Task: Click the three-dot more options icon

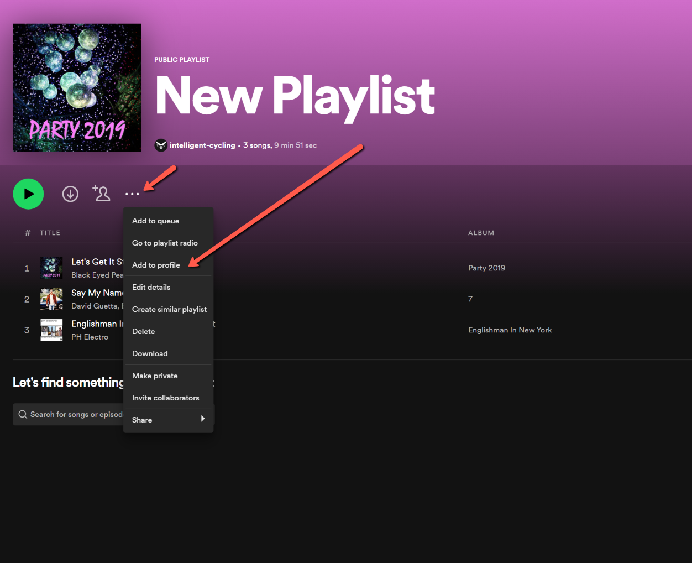Action: (x=132, y=194)
